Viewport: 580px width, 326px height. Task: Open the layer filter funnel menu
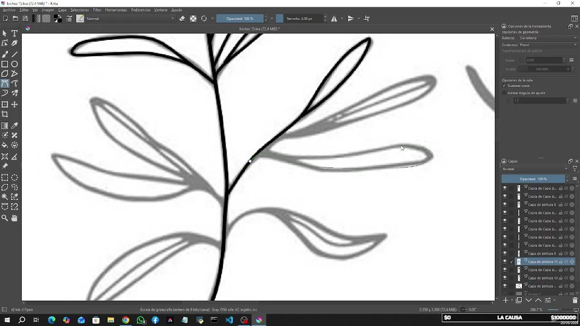tap(575, 169)
